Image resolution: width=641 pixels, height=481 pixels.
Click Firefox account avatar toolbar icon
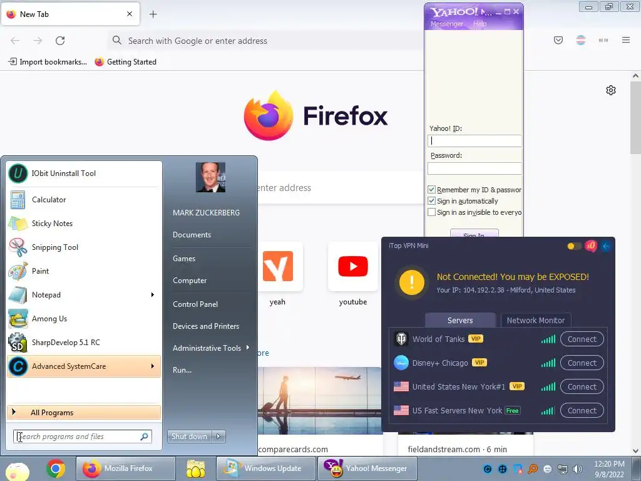point(581,40)
